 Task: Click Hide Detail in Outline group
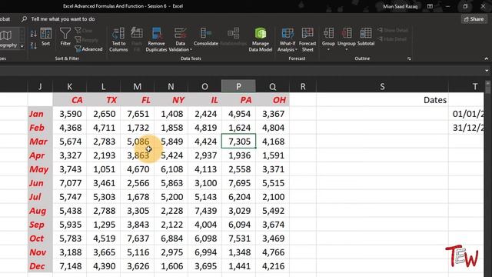pos(392,39)
